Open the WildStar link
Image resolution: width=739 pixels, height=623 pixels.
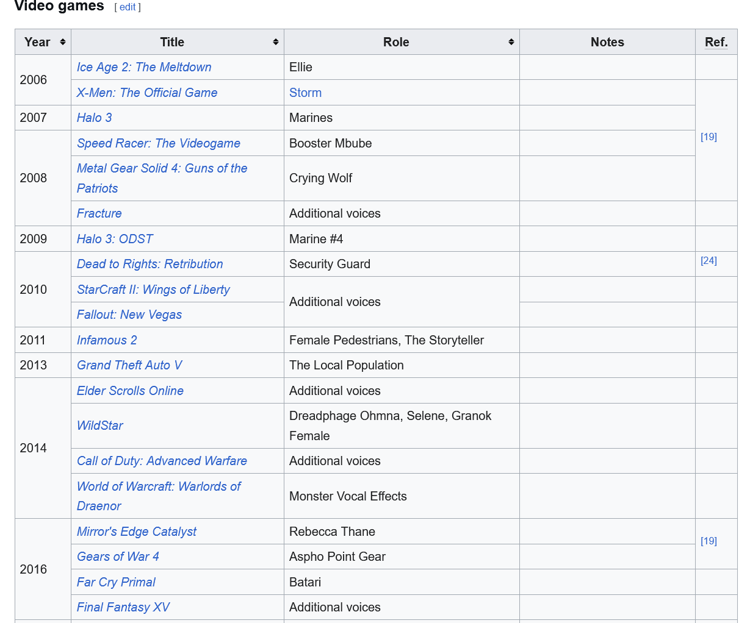[100, 425]
